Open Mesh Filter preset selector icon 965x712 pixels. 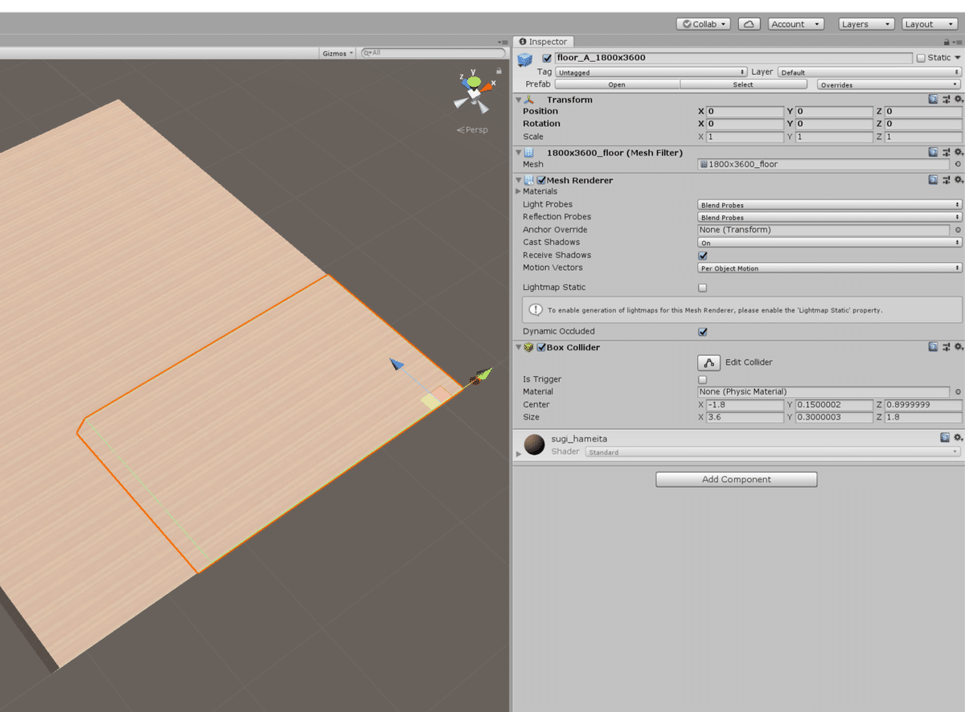(947, 152)
